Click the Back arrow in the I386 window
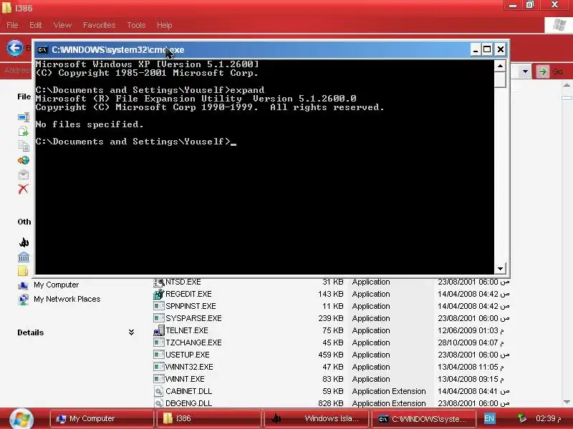 (x=14, y=48)
